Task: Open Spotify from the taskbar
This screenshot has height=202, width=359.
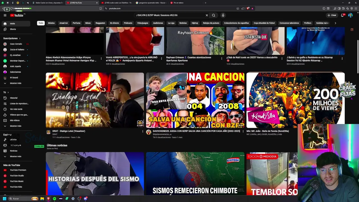Action: coord(54,199)
